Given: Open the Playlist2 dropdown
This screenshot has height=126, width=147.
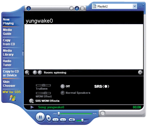Looking at the screenshot, I should 135,6.
